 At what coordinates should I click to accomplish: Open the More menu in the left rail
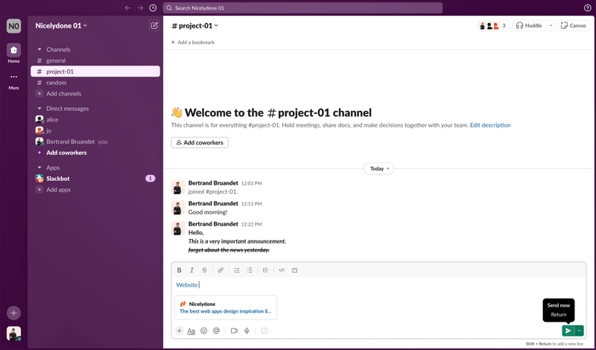click(x=13, y=77)
